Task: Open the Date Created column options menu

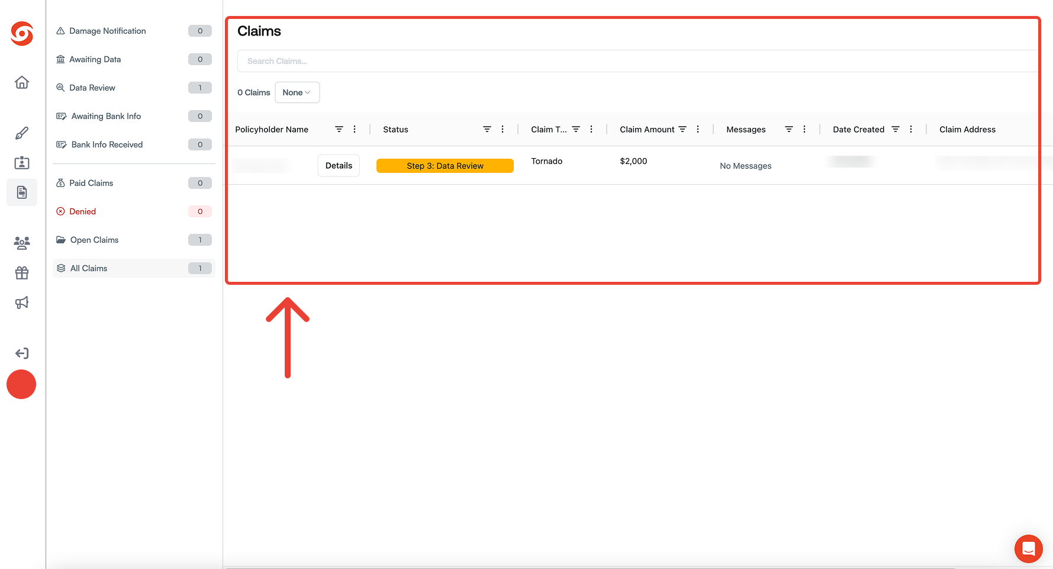Action: tap(910, 129)
